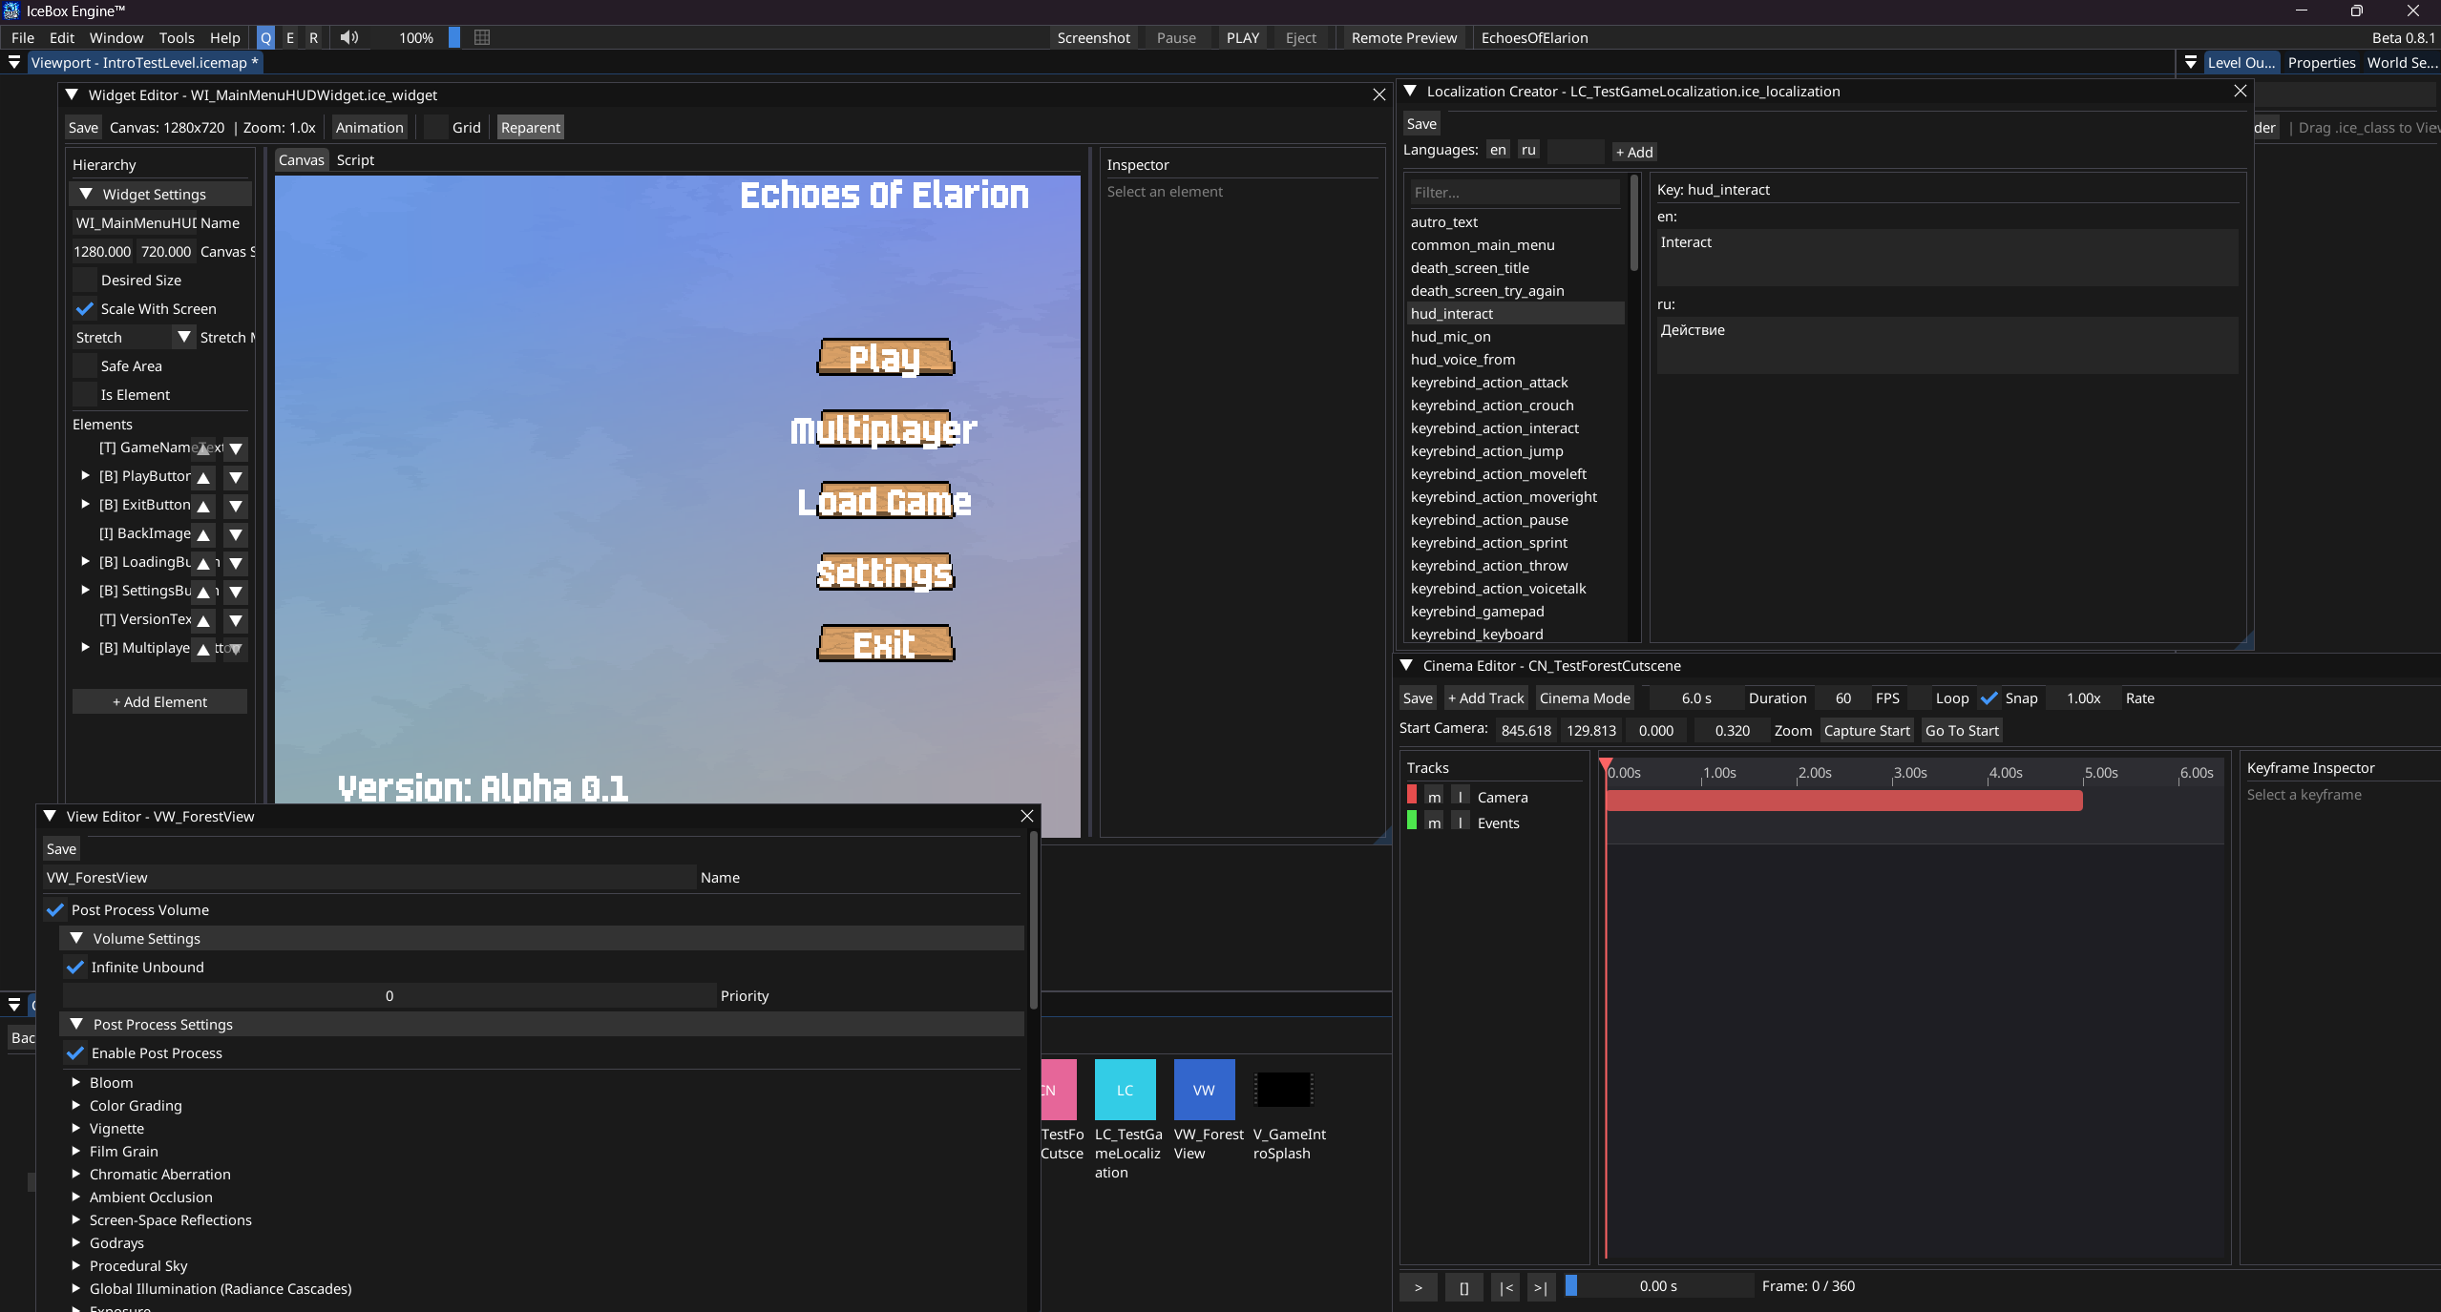The height and width of the screenshot is (1312, 2441).
Task: Switch to the Script tab in Widget Editor
Action: tap(355, 159)
